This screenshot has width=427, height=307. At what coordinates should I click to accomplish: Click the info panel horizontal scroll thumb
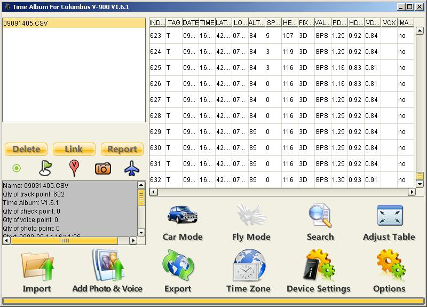[64, 241]
